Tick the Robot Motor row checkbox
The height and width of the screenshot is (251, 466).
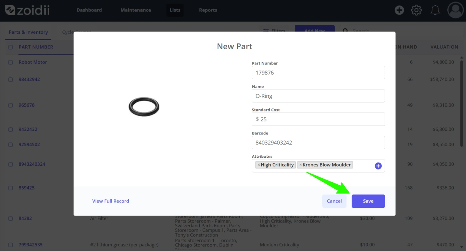pyautogui.click(x=11, y=62)
